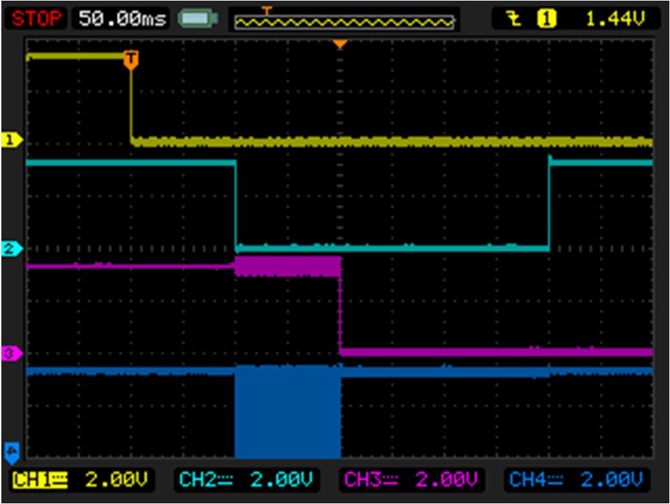Click the orange T trigger marker on waveform
This screenshot has width=670, height=504.
131,59
